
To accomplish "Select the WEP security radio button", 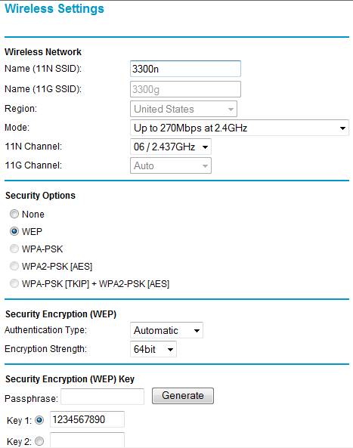I will coord(14,231).
